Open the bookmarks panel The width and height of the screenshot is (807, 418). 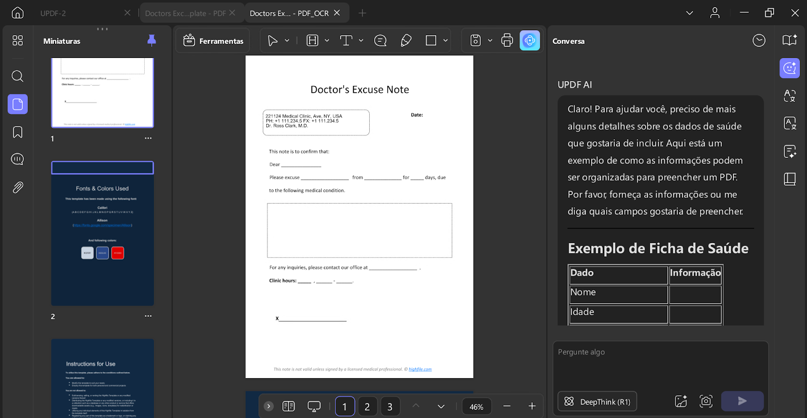pyautogui.click(x=18, y=132)
